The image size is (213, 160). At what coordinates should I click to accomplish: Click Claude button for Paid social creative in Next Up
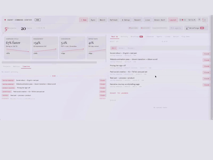click(207, 73)
